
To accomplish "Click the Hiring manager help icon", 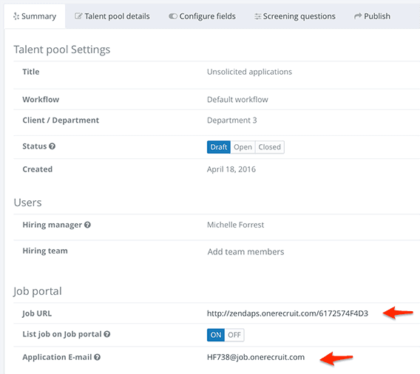I will [x=87, y=225].
